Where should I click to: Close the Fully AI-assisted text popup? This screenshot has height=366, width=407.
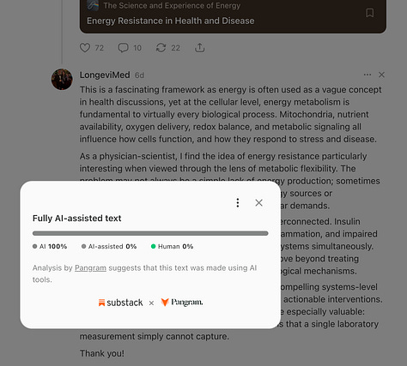[x=258, y=203]
